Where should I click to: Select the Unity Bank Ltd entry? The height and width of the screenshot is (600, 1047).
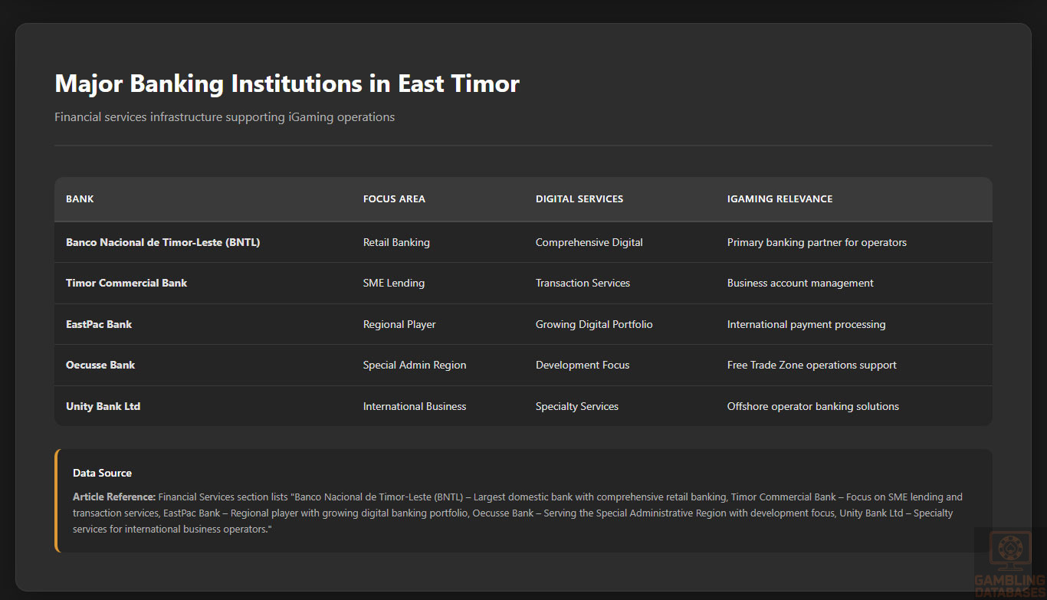103,406
